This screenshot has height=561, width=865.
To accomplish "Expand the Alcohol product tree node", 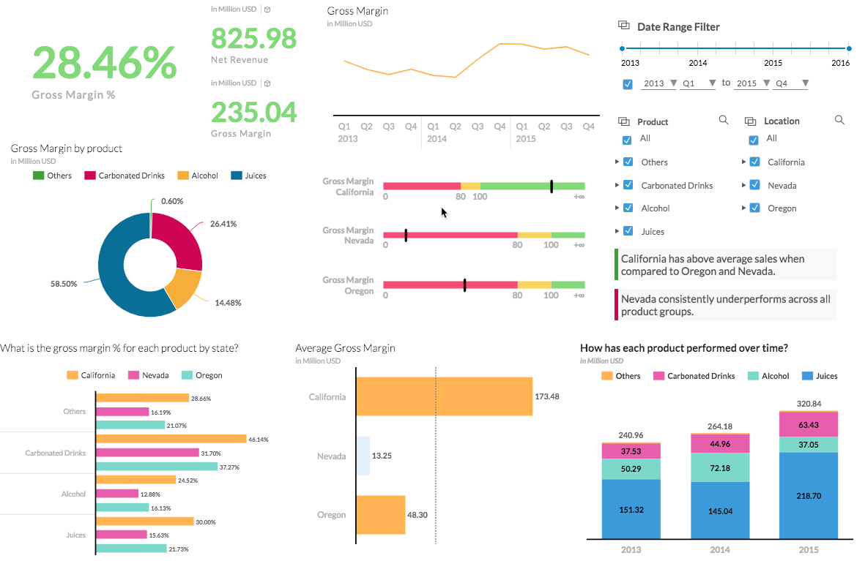I will tap(617, 208).
